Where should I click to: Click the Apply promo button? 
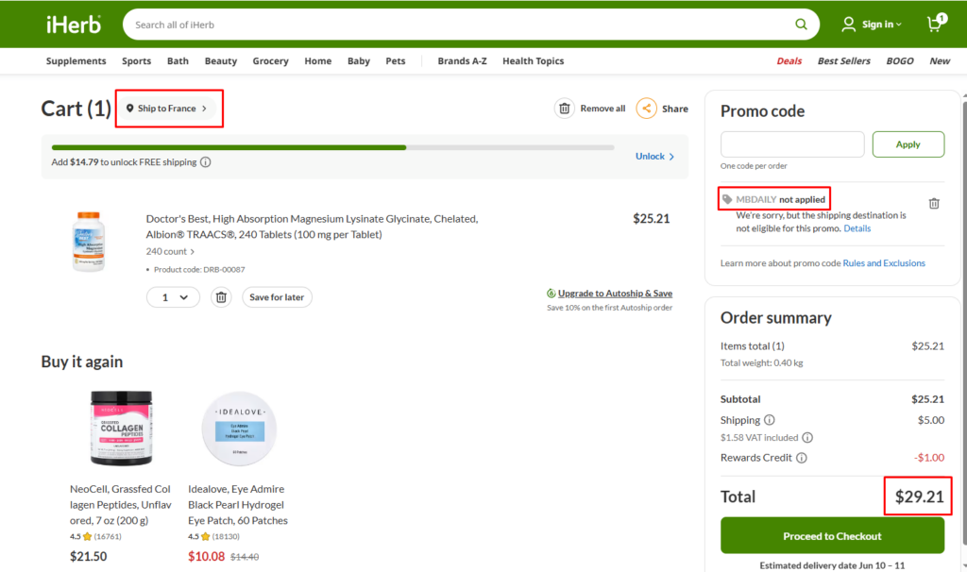[908, 144]
